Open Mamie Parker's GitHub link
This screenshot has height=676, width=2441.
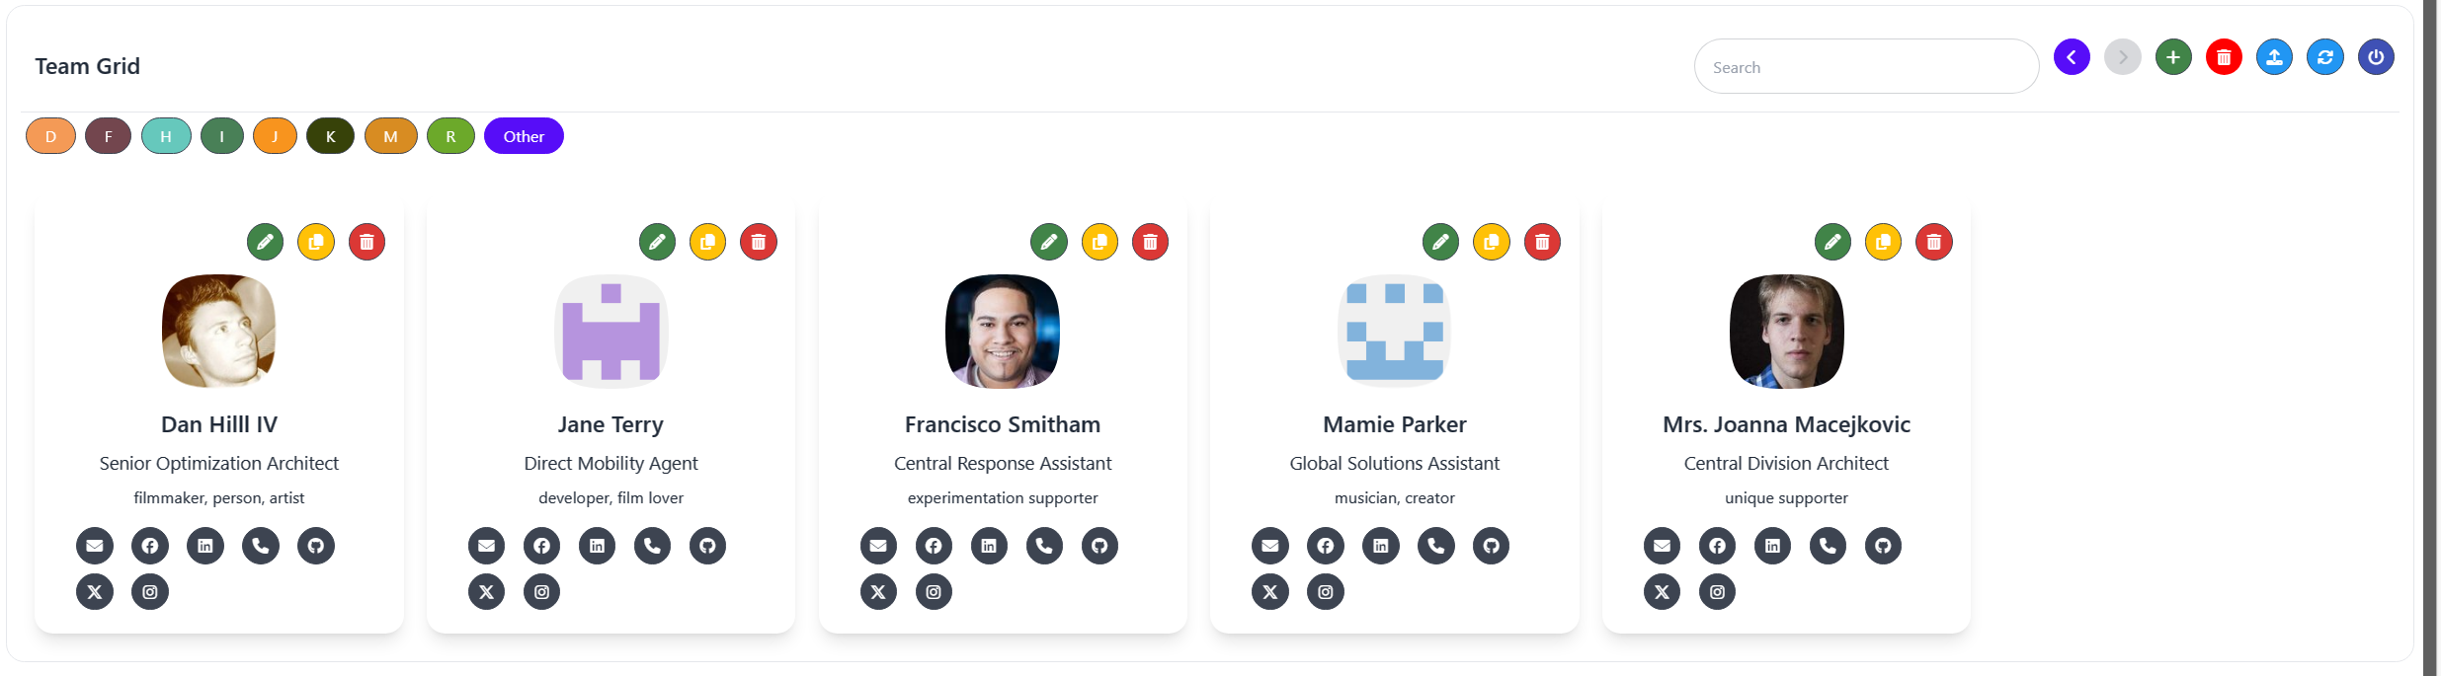click(1491, 546)
